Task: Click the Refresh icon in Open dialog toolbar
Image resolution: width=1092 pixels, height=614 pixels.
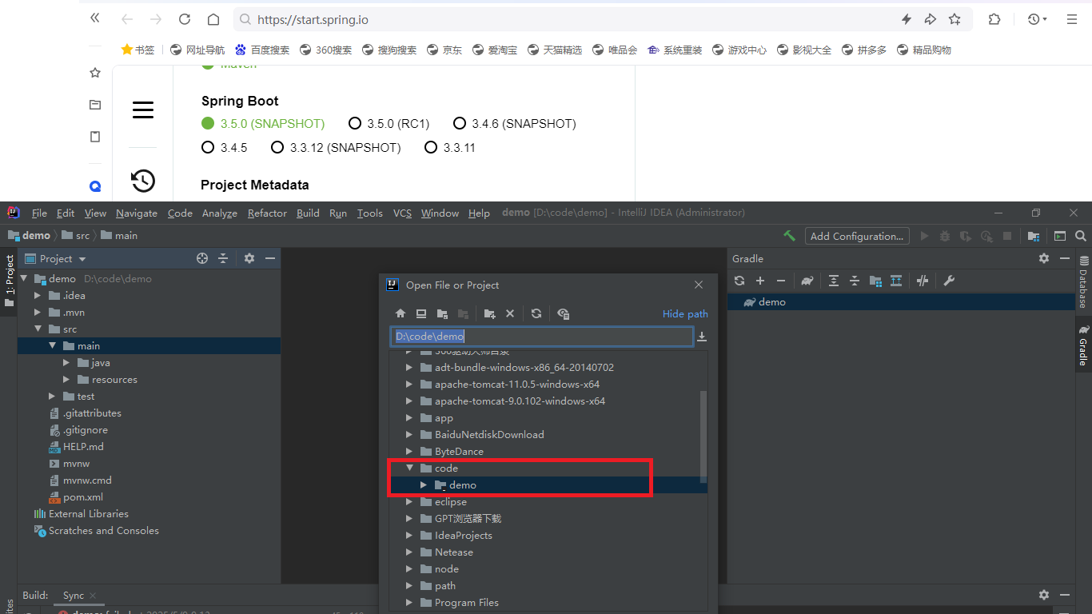Action: pos(536,314)
